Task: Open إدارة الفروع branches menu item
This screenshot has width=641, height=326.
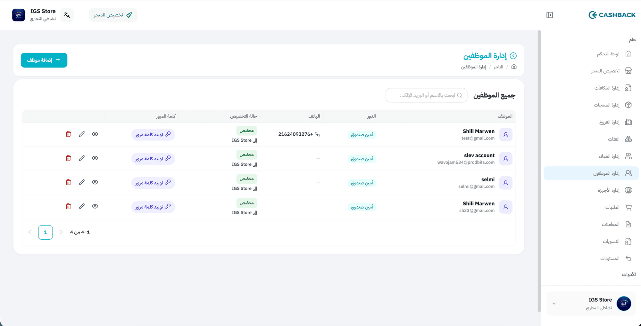Action: [591, 122]
